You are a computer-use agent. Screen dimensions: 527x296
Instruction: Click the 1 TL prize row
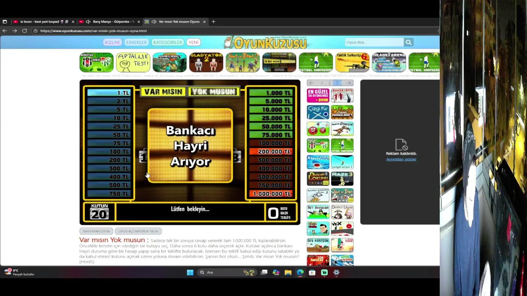point(109,93)
